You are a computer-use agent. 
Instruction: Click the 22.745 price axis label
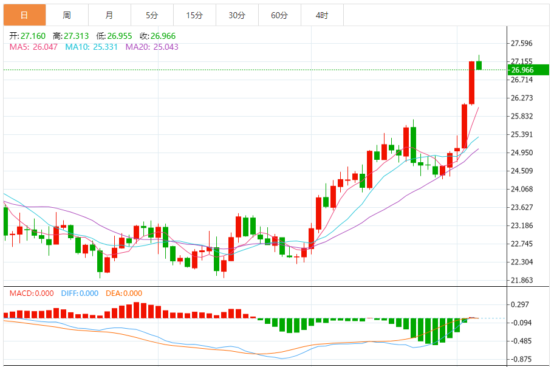coord(521,244)
